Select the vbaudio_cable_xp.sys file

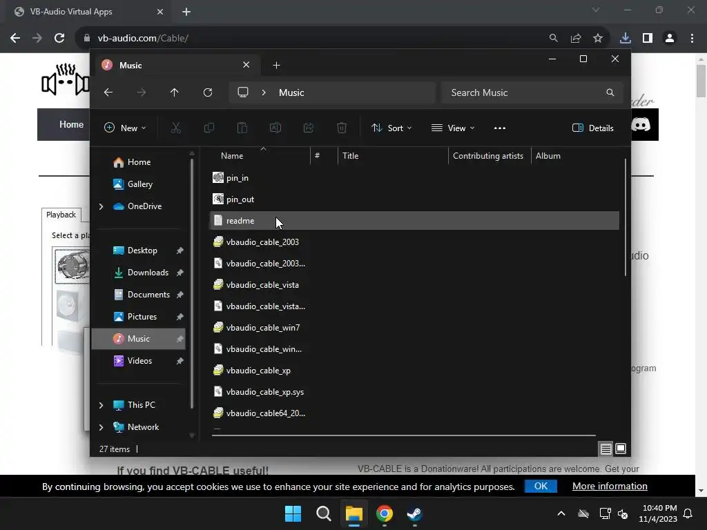coord(414,392)
